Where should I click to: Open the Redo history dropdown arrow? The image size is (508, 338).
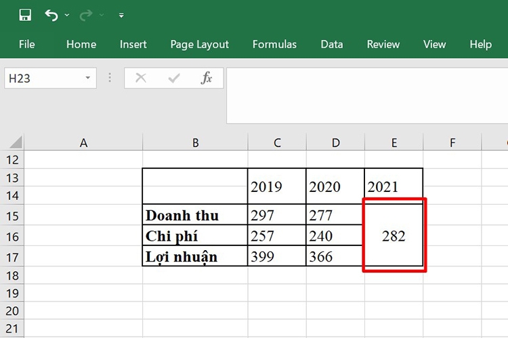pos(102,15)
